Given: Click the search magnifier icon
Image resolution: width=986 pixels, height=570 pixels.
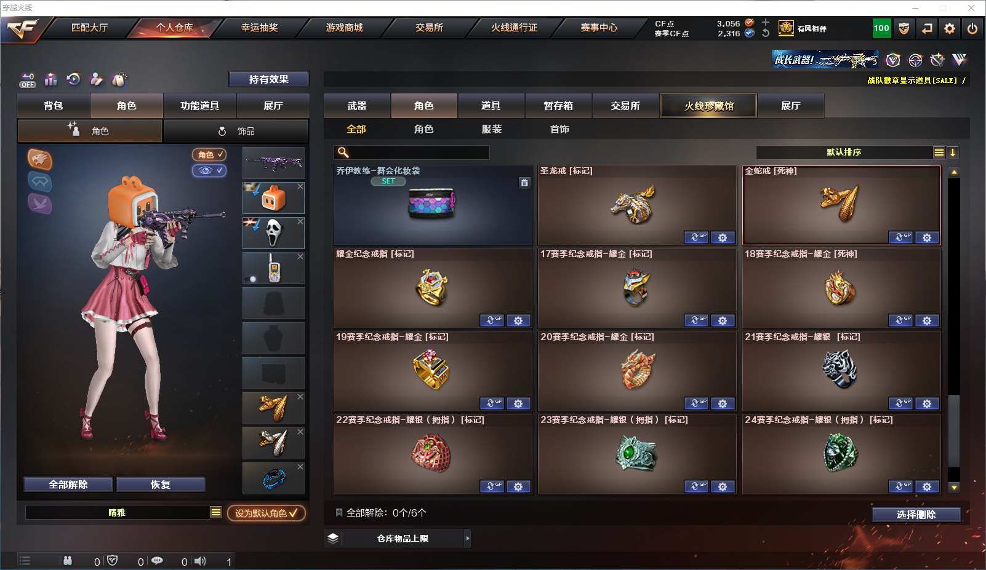Looking at the screenshot, I should [x=343, y=152].
